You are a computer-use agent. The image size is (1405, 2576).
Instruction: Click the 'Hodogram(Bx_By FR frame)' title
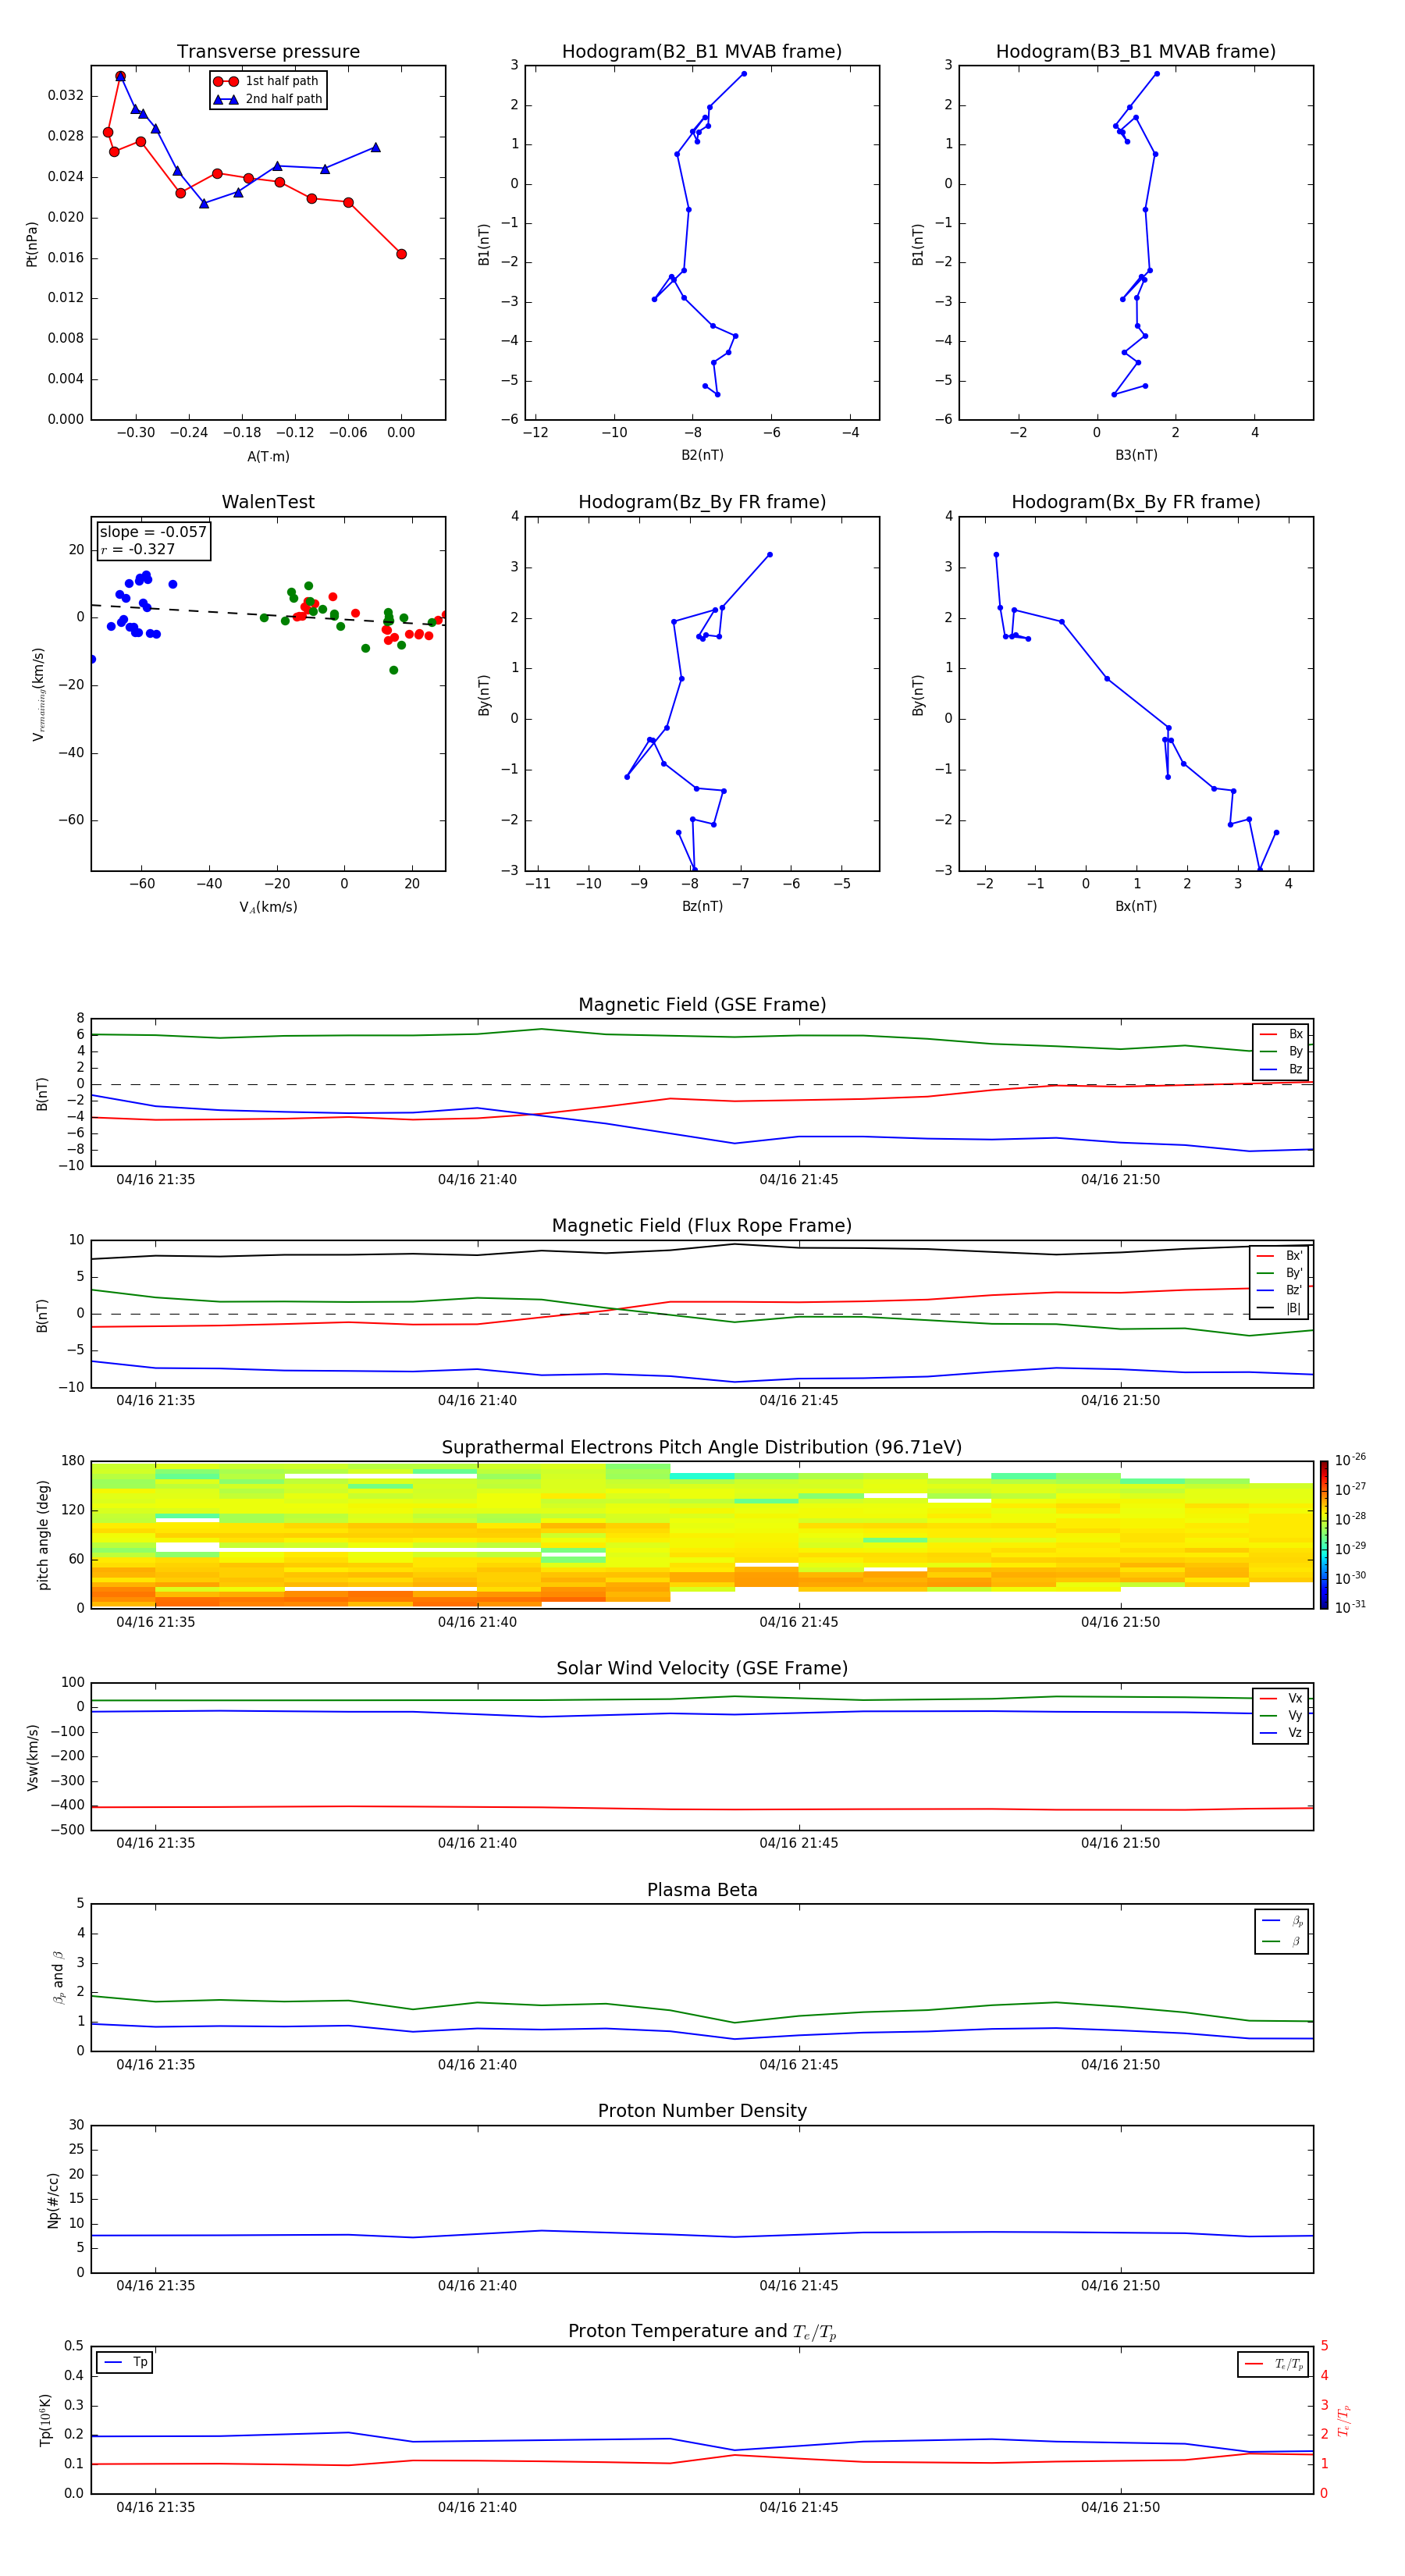pos(1136,502)
